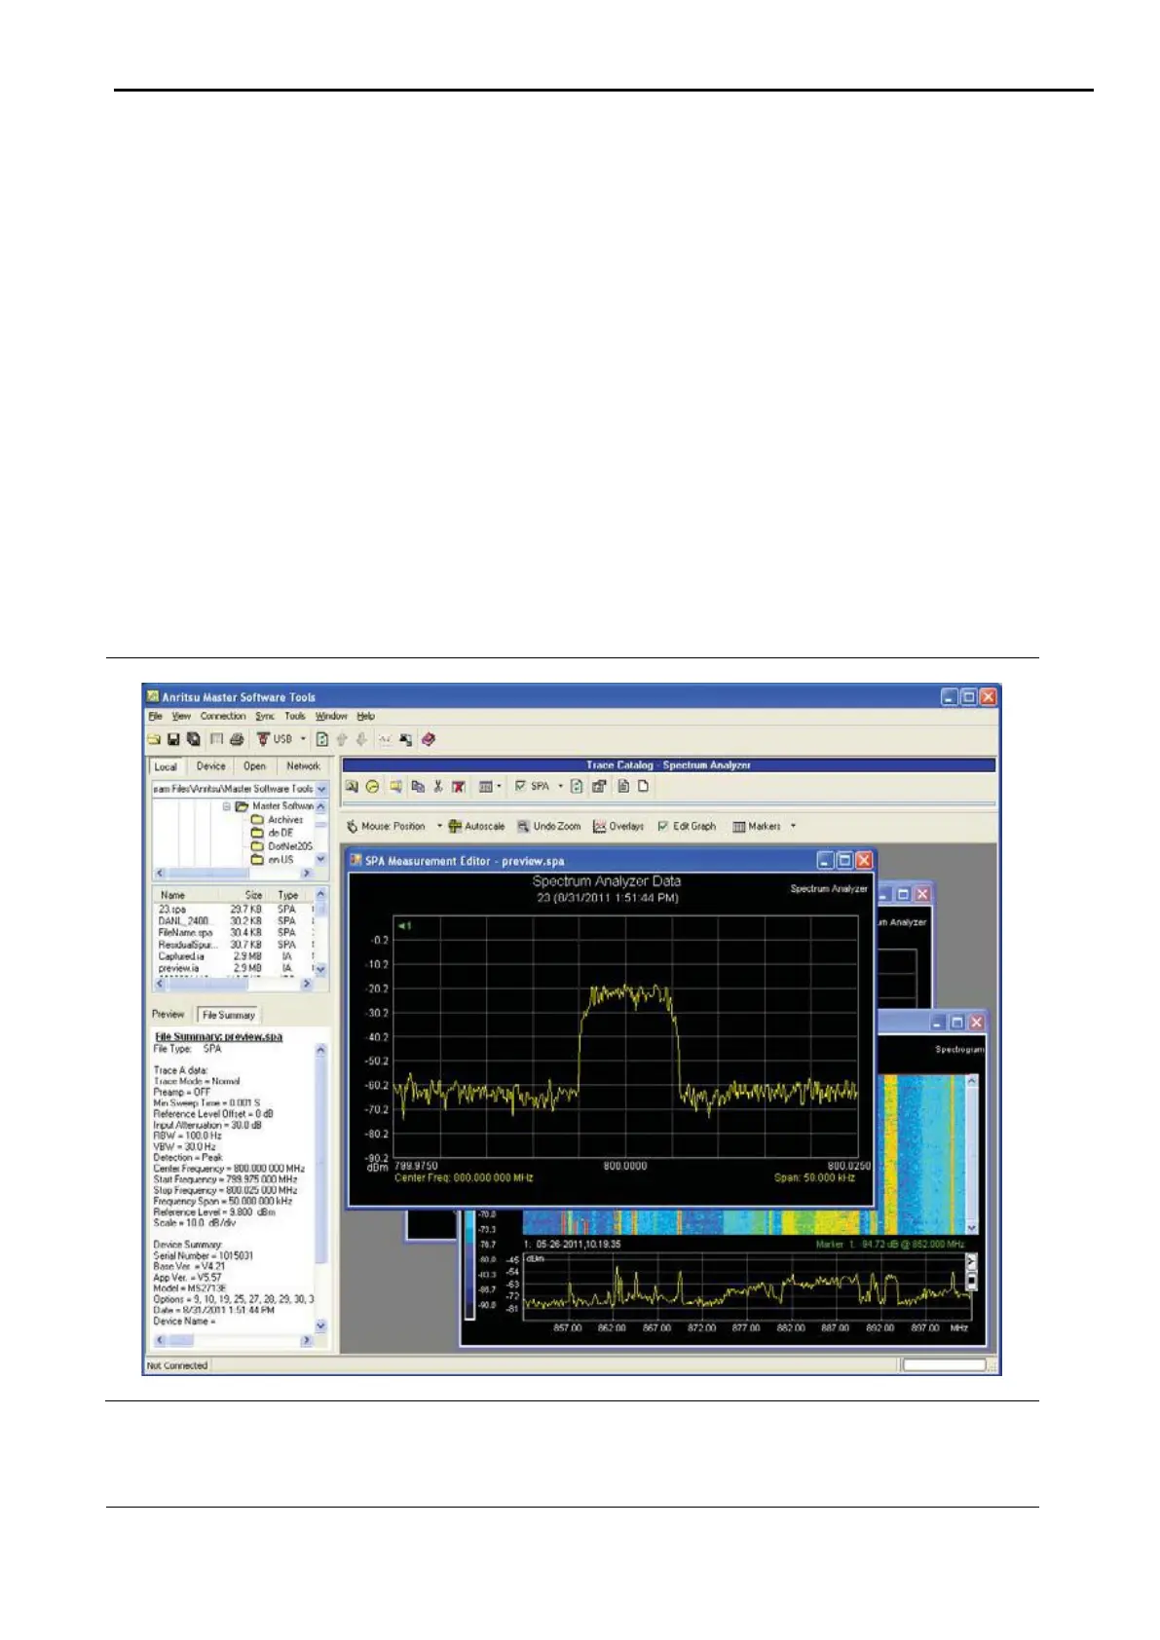Click the Overlays button
The height and width of the screenshot is (1640, 1160).
pyautogui.click(x=618, y=826)
